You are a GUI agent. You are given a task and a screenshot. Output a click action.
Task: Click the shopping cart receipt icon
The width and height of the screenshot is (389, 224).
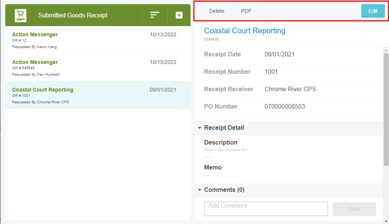pyautogui.click(x=20, y=15)
